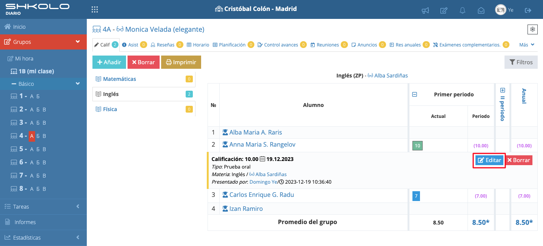Click the logout arrow icon
Viewport: 543px width, 246px height.
tap(528, 10)
